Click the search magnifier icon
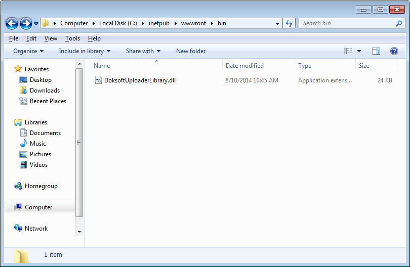The image size is (410, 267). coord(399,23)
